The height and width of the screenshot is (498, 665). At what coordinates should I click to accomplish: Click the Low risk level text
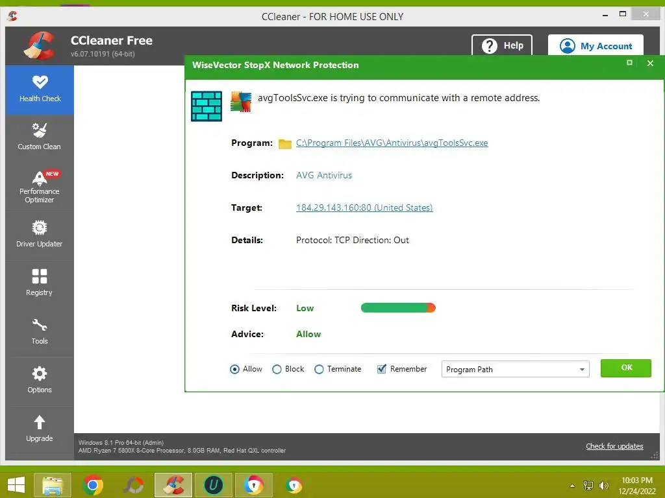click(x=305, y=308)
